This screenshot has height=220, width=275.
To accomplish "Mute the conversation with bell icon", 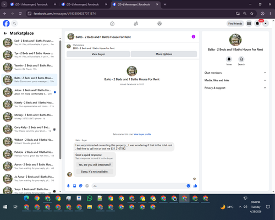I will tap(229, 59).
